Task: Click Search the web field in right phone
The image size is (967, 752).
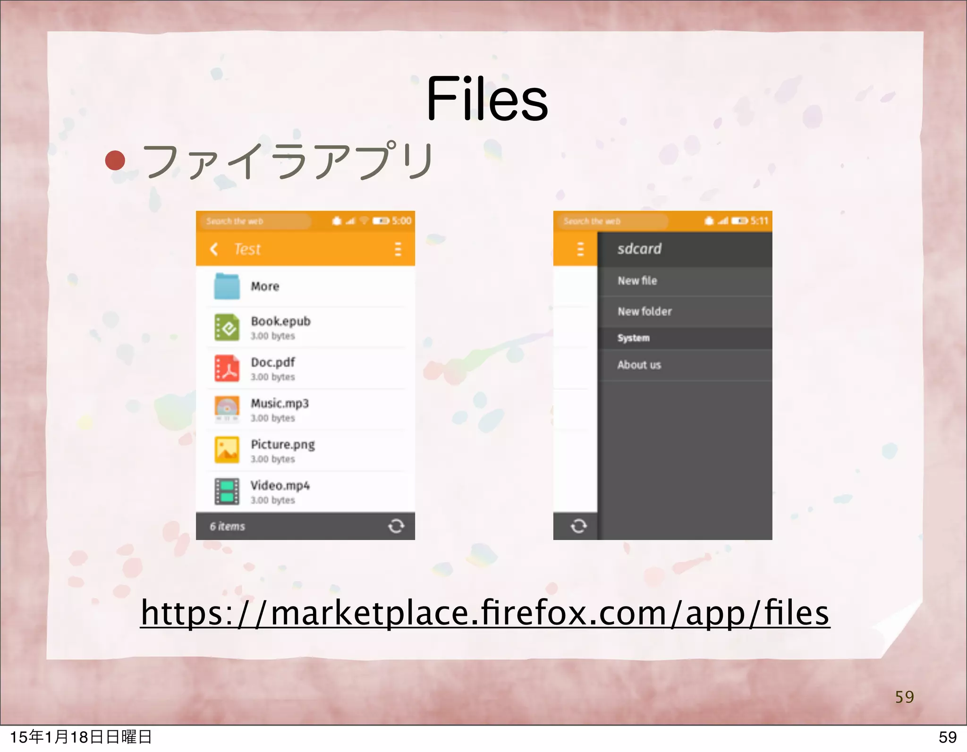Action: (613, 221)
